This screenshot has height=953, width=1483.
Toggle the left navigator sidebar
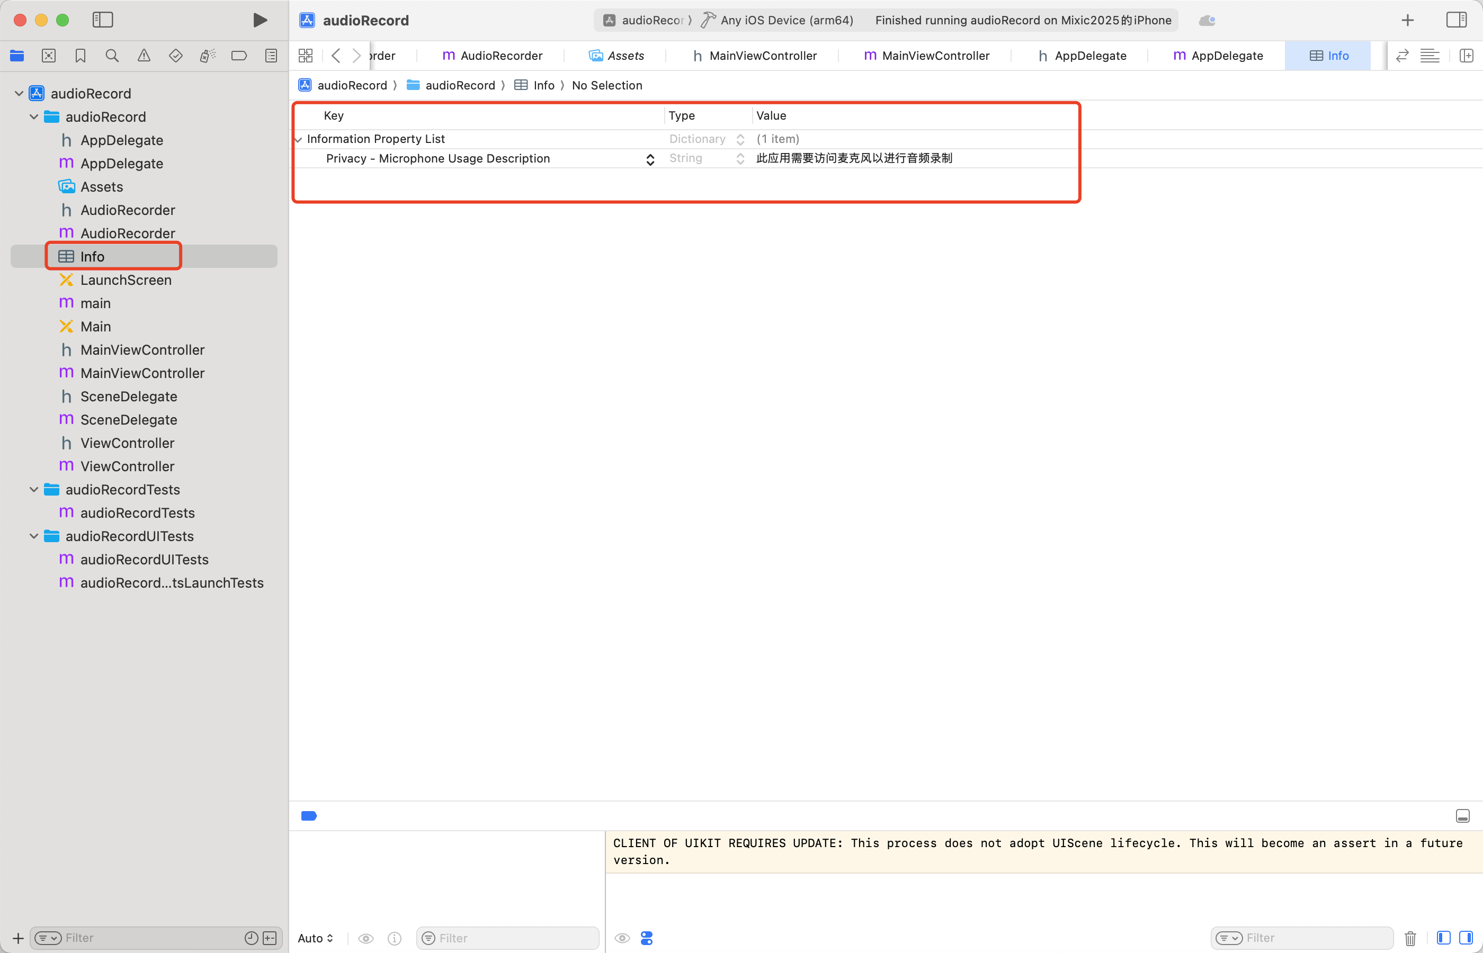(x=103, y=20)
